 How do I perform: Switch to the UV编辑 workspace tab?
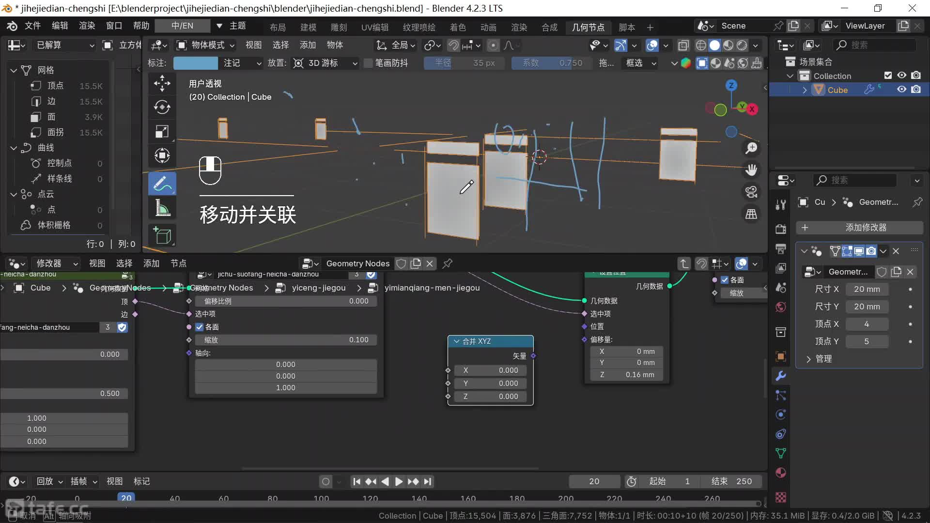pos(374,27)
